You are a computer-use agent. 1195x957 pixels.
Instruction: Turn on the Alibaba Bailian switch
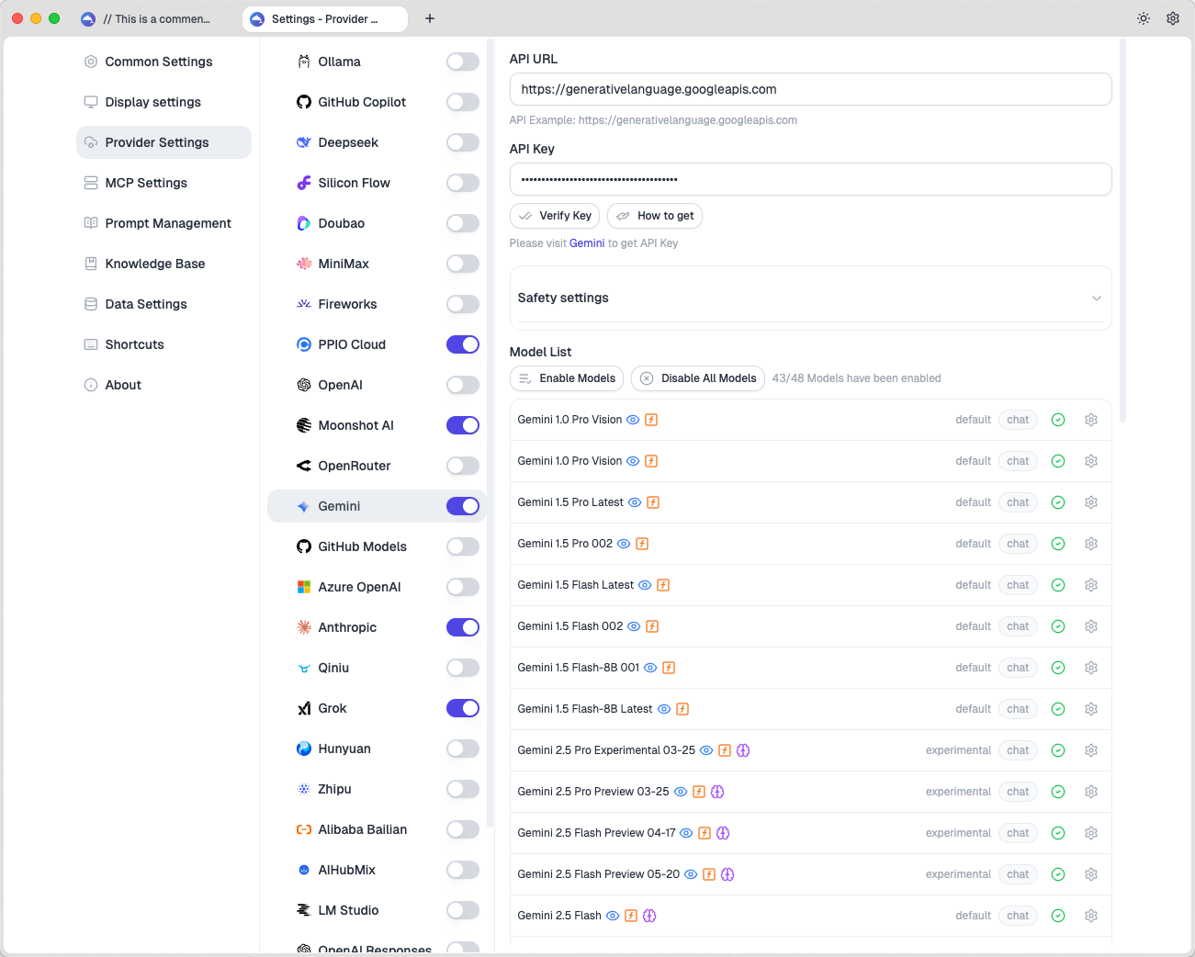pos(463,829)
